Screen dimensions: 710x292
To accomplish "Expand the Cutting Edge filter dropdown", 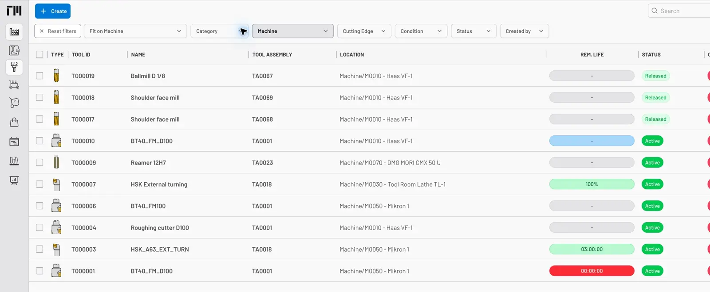I will [x=364, y=31].
